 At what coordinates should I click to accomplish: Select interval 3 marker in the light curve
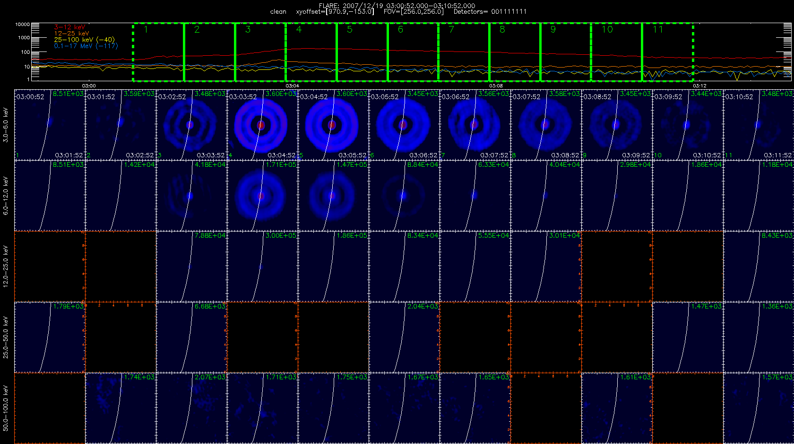click(x=248, y=29)
